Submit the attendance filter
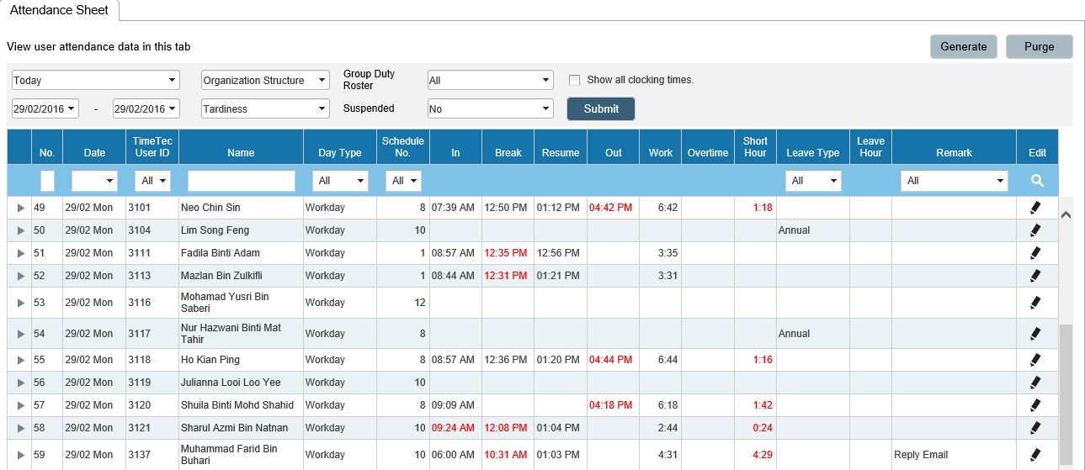Viewport: 1085px width, 470px height. tap(601, 108)
